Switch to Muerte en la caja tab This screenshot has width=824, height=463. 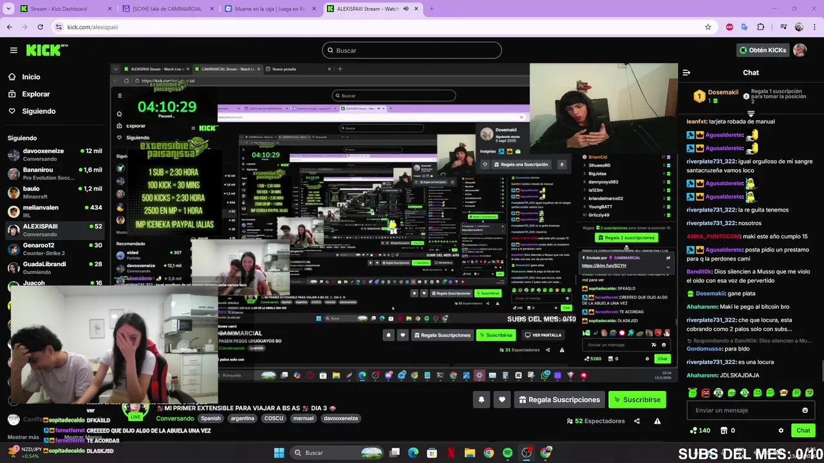pyautogui.click(x=269, y=9)
